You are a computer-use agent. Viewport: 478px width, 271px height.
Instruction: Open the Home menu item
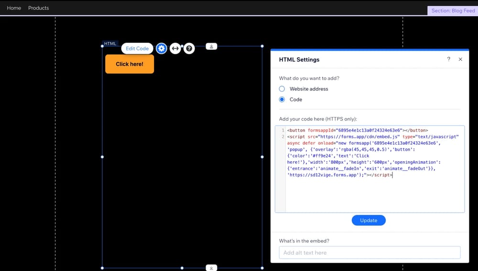[x=14, y=8]
